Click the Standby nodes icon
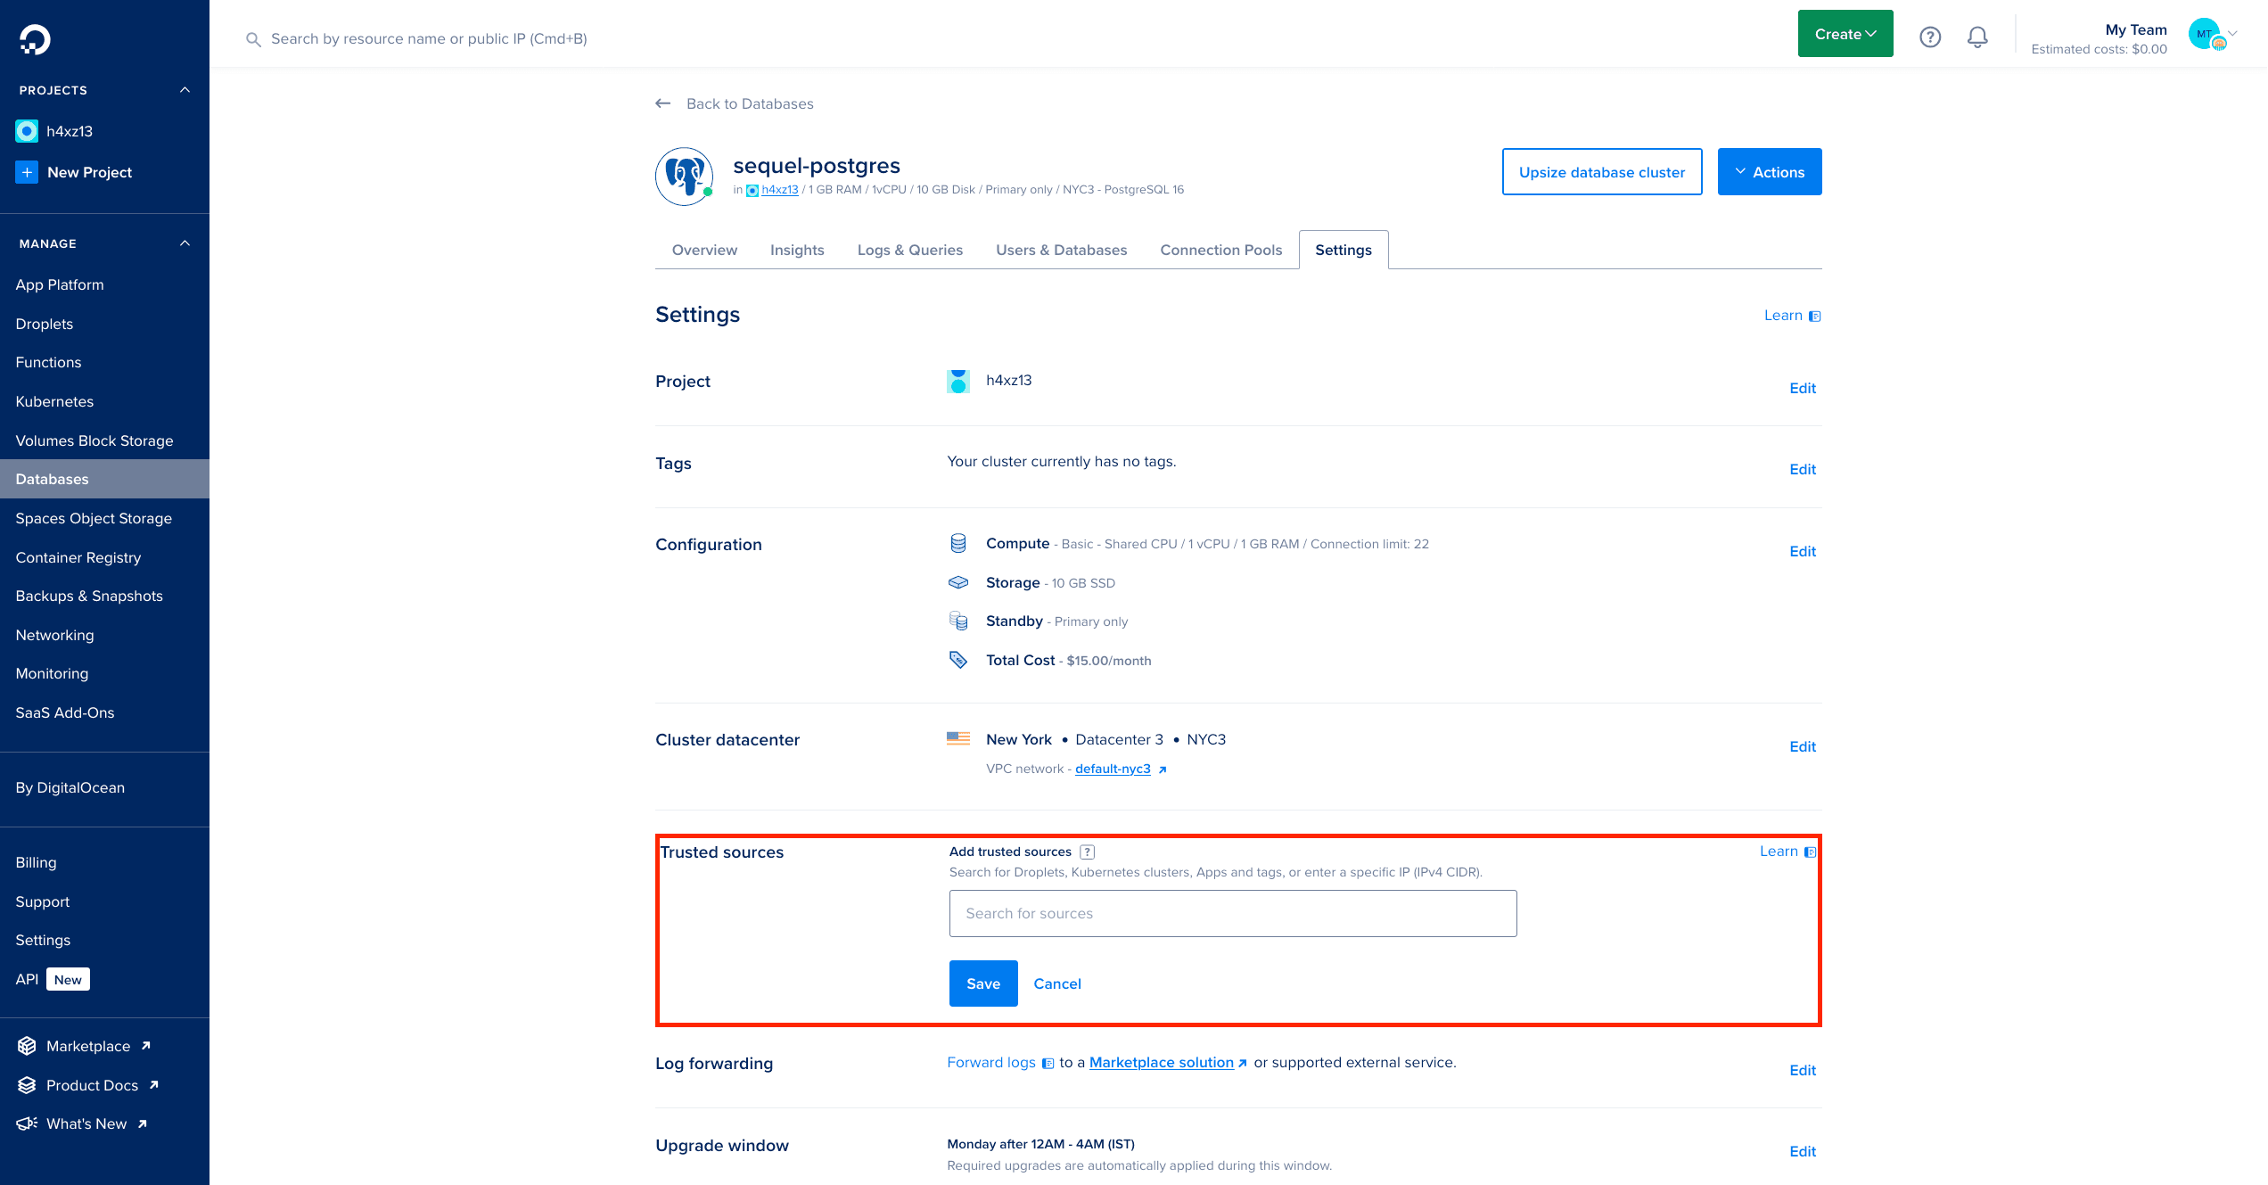2268x1185 pixels. [x=958, y=621]
